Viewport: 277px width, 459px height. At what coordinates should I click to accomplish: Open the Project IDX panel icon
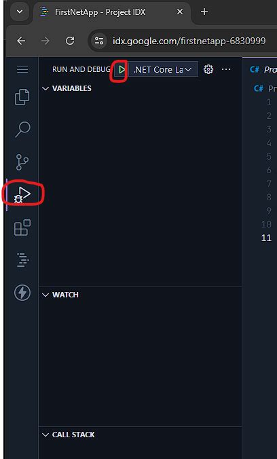[22, 260]
